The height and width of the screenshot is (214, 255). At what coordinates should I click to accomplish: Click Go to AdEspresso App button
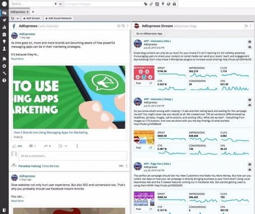pyautogui.click(x=149, y=33)
